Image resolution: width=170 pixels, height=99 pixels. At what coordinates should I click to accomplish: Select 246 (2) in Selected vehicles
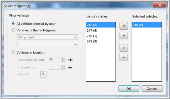click(147, 25)
